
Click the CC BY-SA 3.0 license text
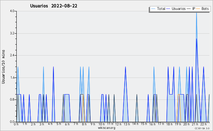(202, 128)
